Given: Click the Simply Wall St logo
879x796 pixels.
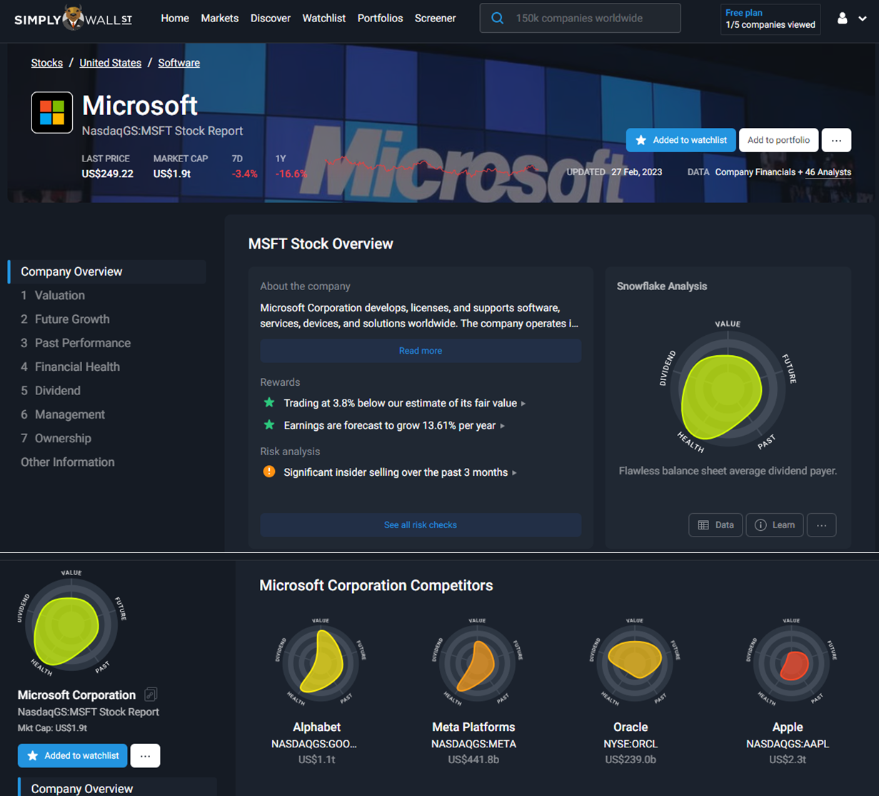Looking at the screenshot, I should click(x=74, y=19).
